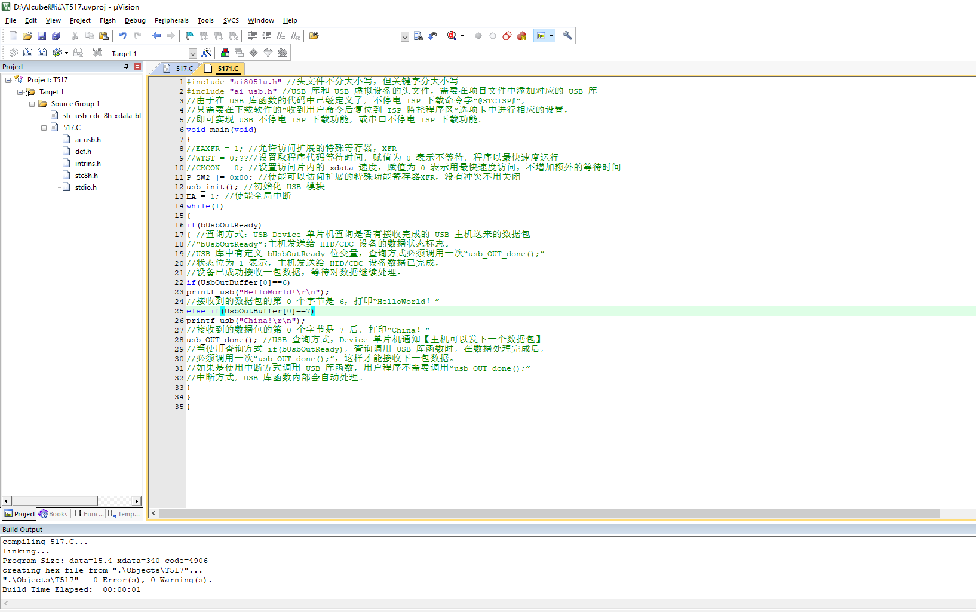The width and height of the screenshot is (976, 612).
Task: Click the Indent selected lines icon
Action: click(x=253, y=36)
